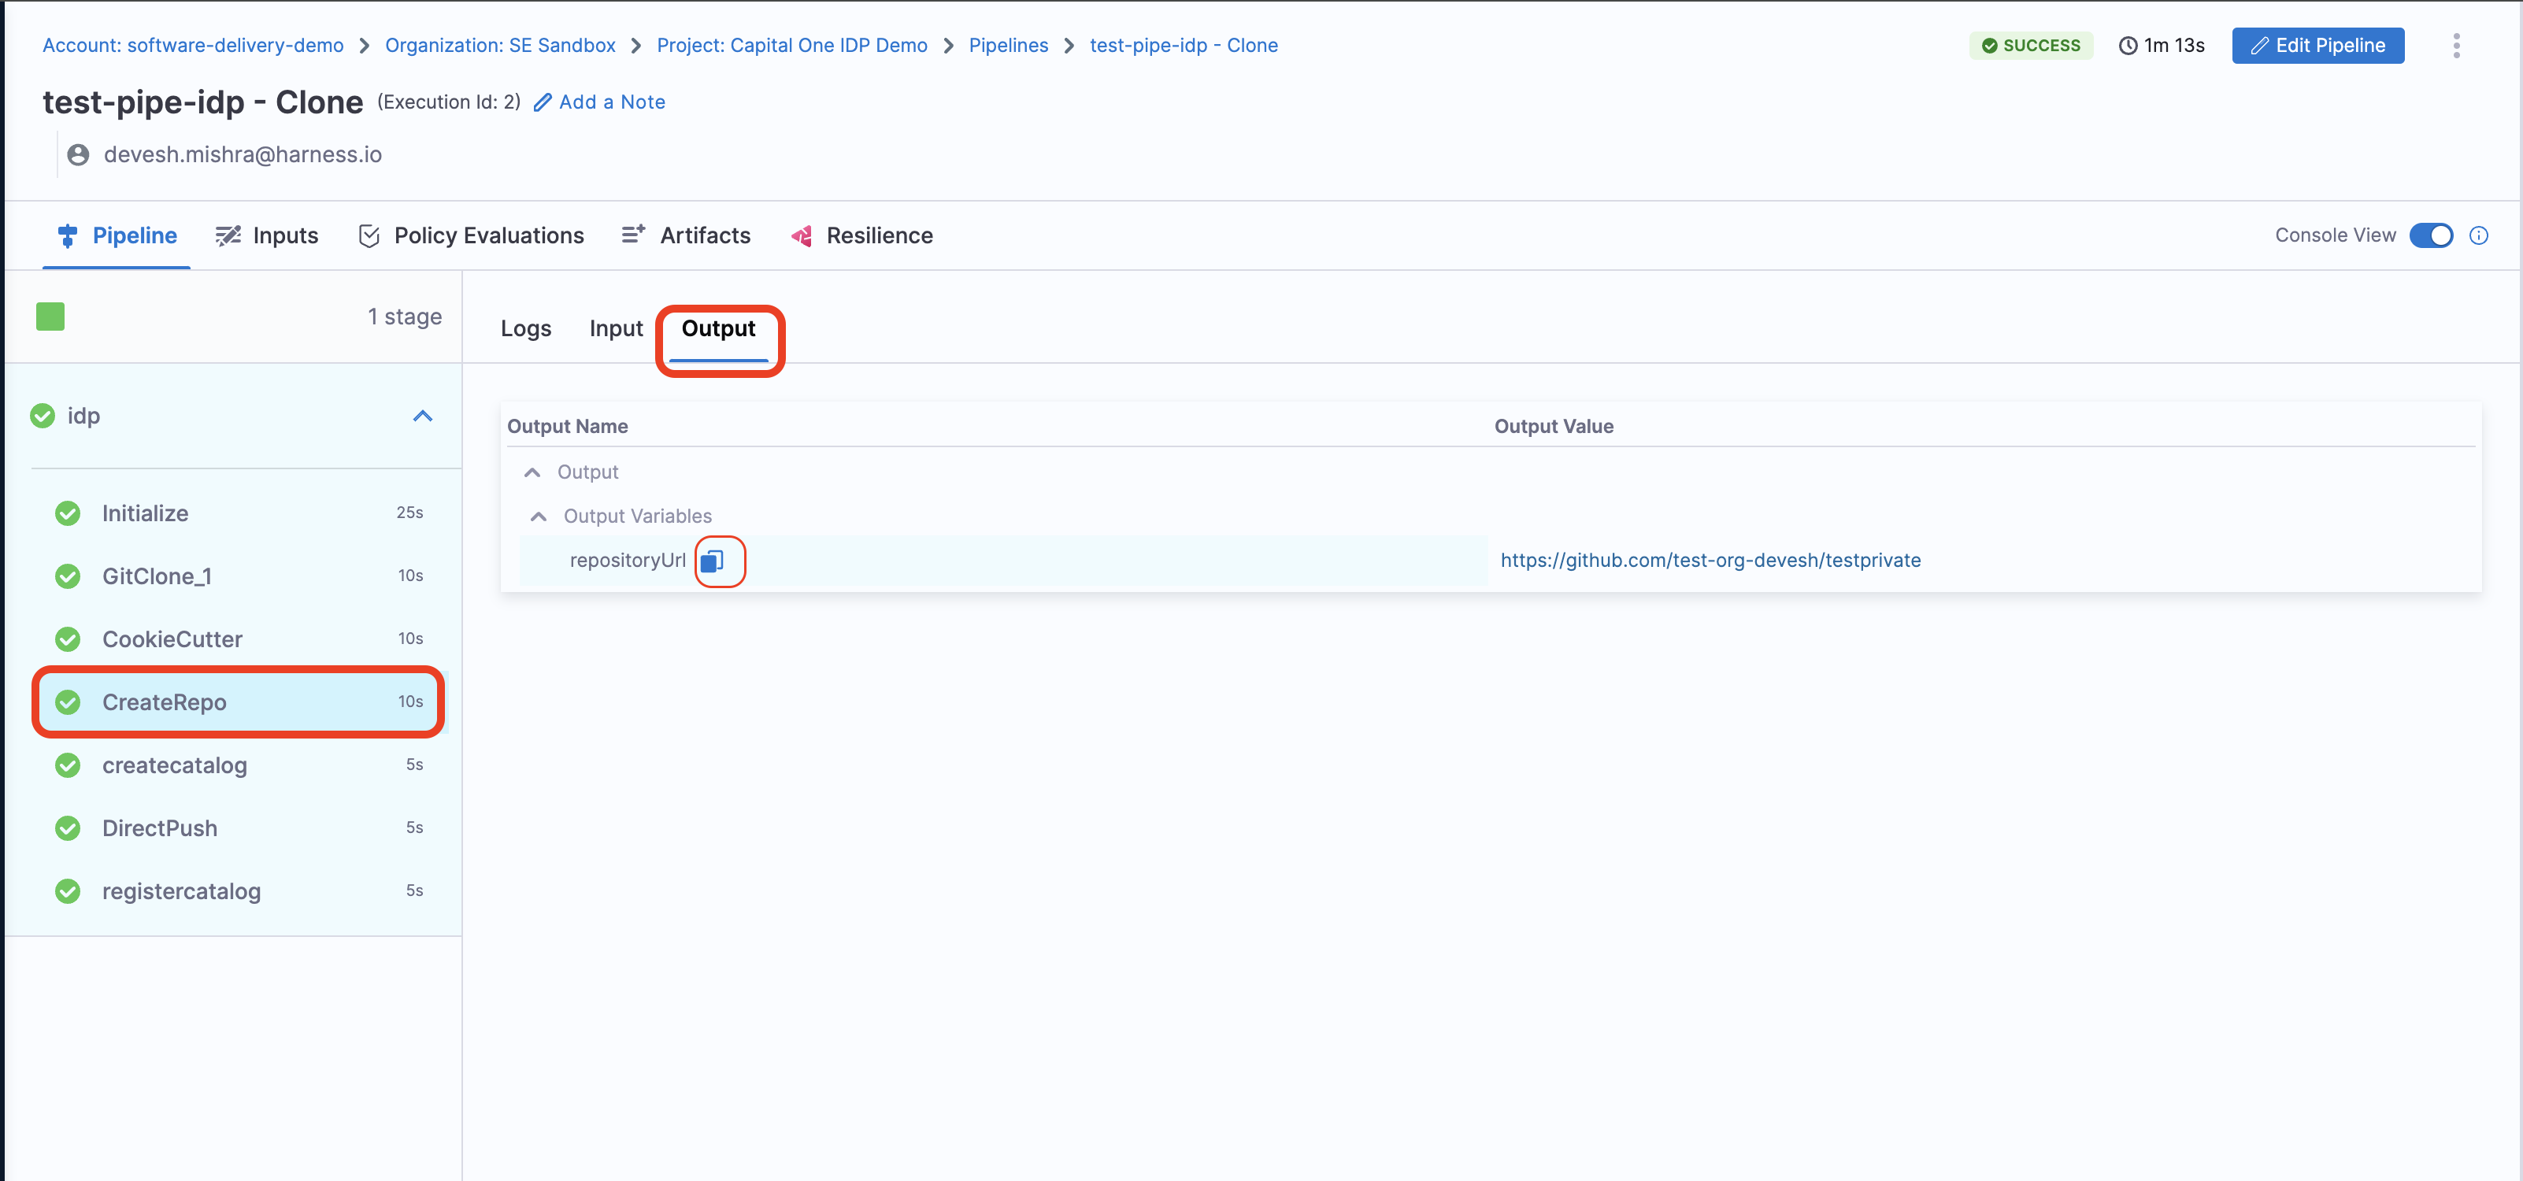This screenshot has width=2523, height=1181.
Task: Click the Console View info icon
Action: (x=2479, y=235)
